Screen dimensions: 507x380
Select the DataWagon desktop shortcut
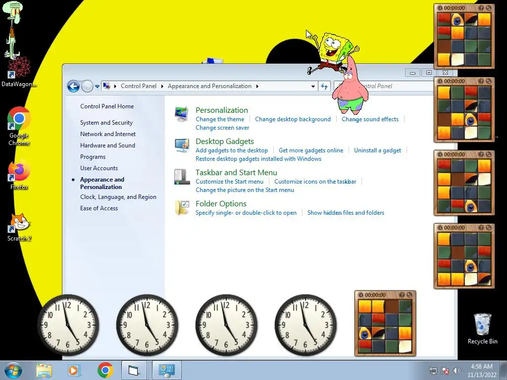19,73
